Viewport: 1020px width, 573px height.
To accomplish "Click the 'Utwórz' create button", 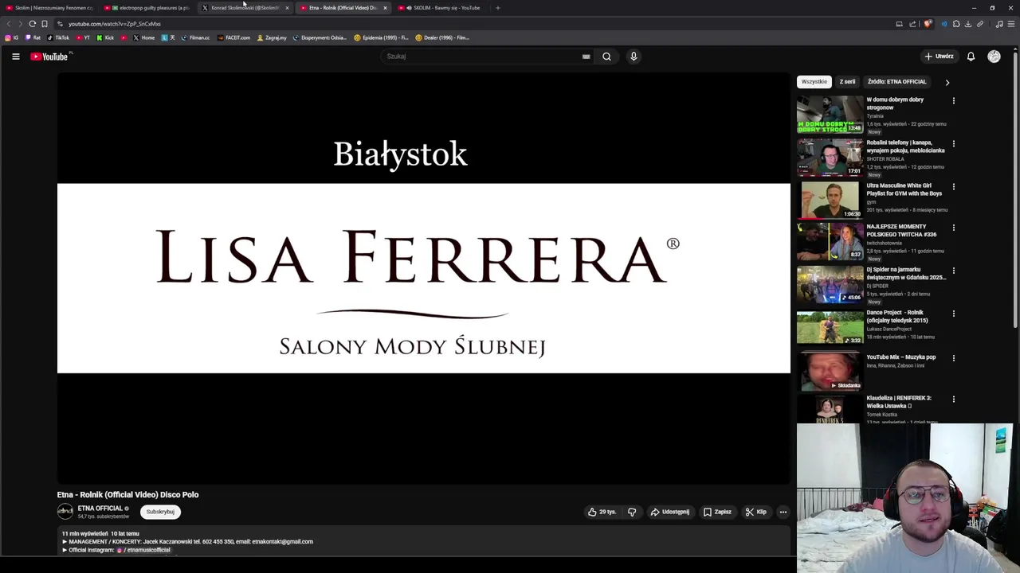I will pos(939,57).
